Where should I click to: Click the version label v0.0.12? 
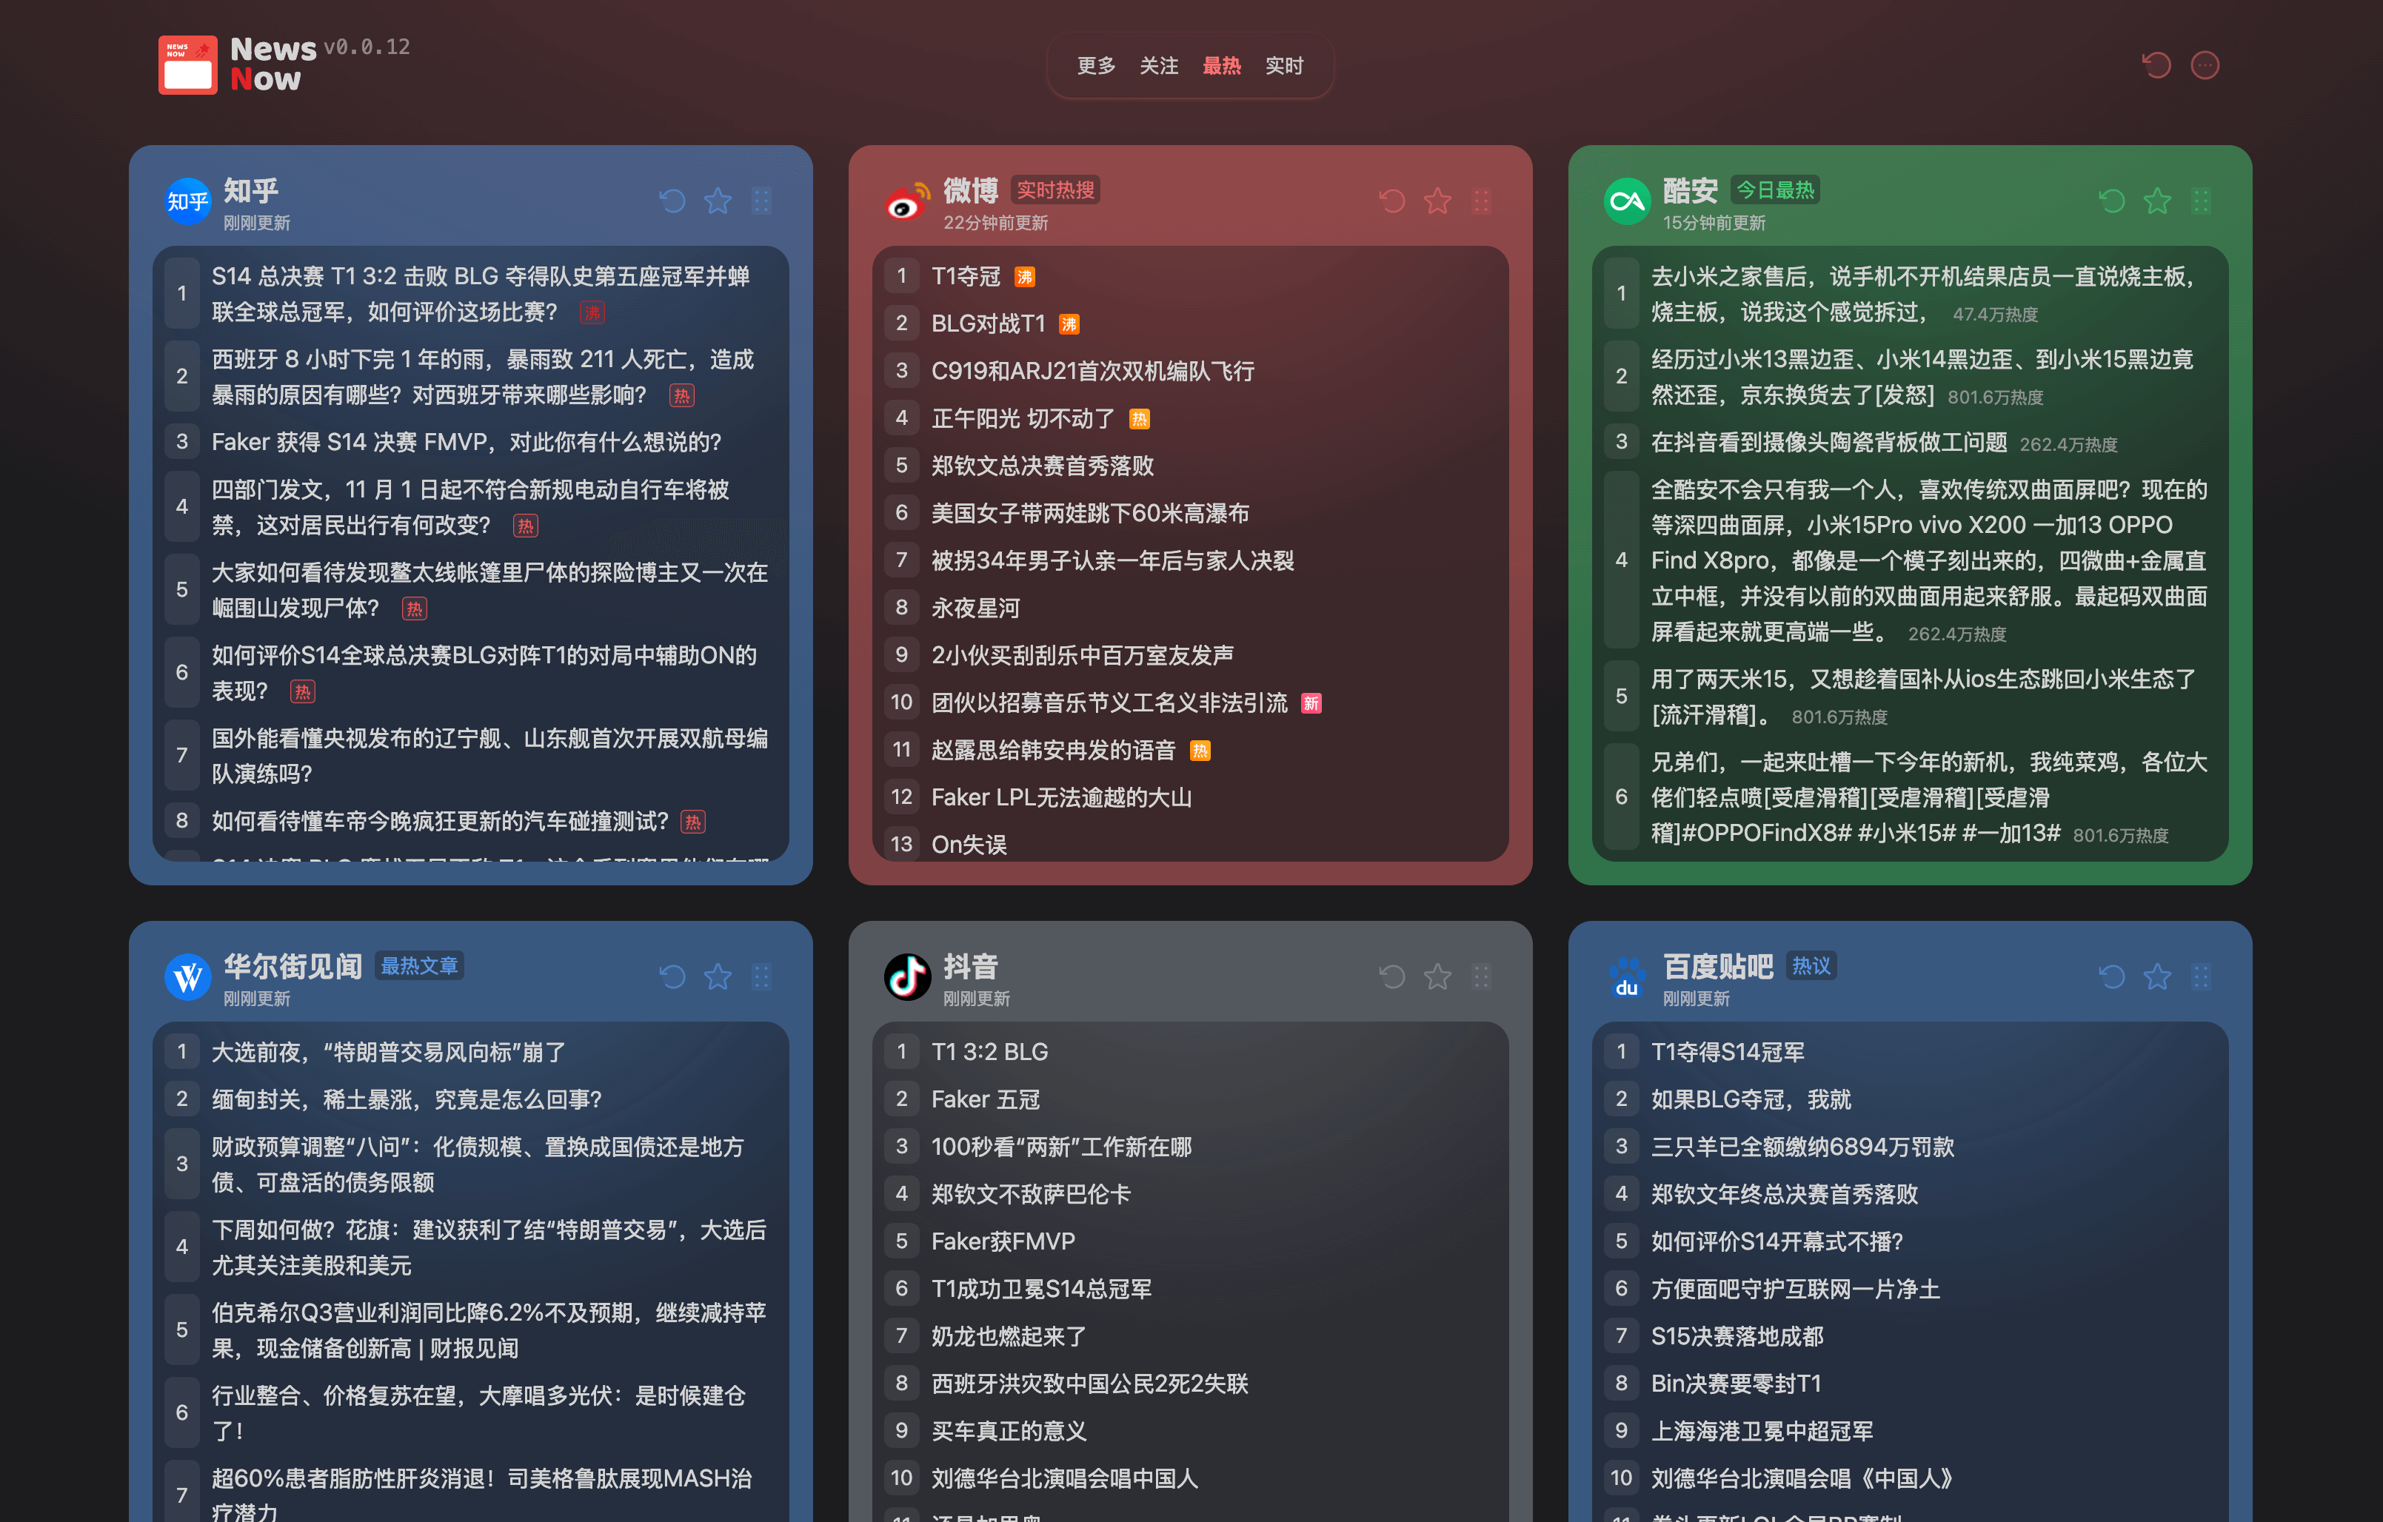367,47
